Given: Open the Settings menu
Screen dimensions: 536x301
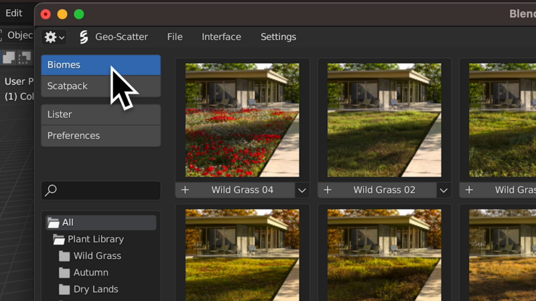Looking at the screenshot, I should [x=278, y=37].
